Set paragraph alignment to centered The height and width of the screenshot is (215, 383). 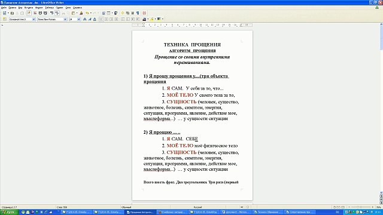[107, 19]
